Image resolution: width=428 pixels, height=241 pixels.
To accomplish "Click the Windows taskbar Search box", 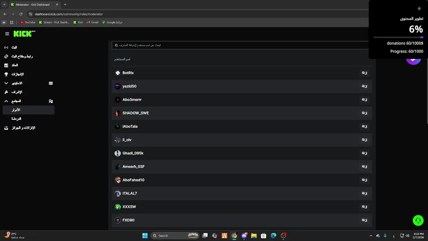I will 175,236.
